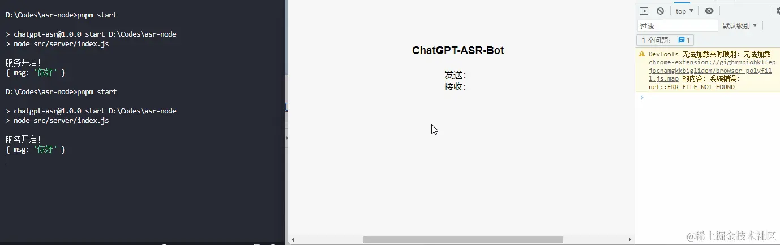Click the second 'D:\Codes\asr-node>pnpm start' line
Screen dimensions: 780x245
[61, 91]
